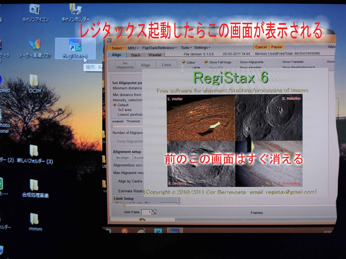The width and height of the screenshot is (346, 259).
Task: Click the Pause button
Action: [276, 47]
